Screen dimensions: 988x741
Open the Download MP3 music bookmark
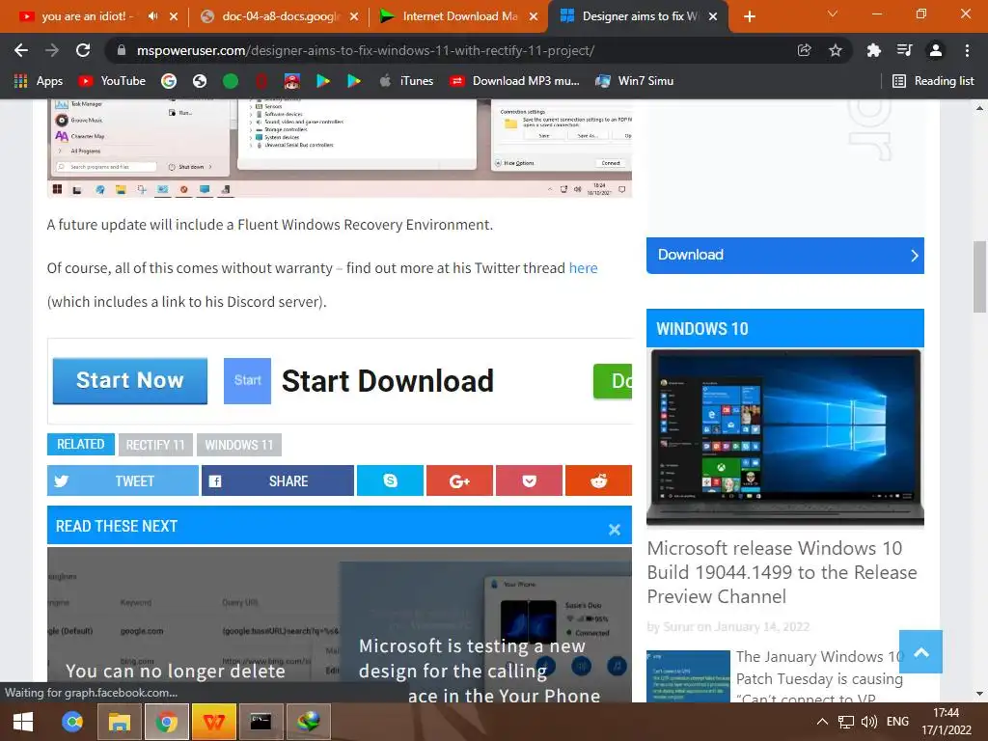(514, 81)
